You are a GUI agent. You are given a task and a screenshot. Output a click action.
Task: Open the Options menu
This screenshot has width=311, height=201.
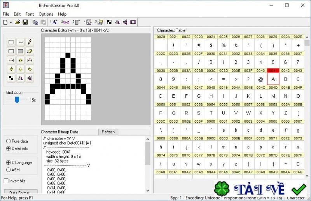pos(46,14)
